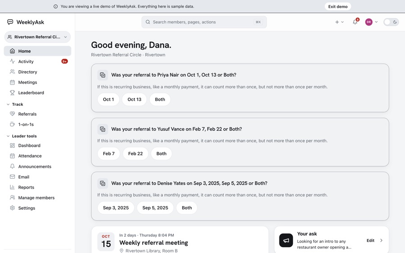This screenshot has height=253, width=405.
Task: Open the Dashboard page
Action: coord(37,145)
